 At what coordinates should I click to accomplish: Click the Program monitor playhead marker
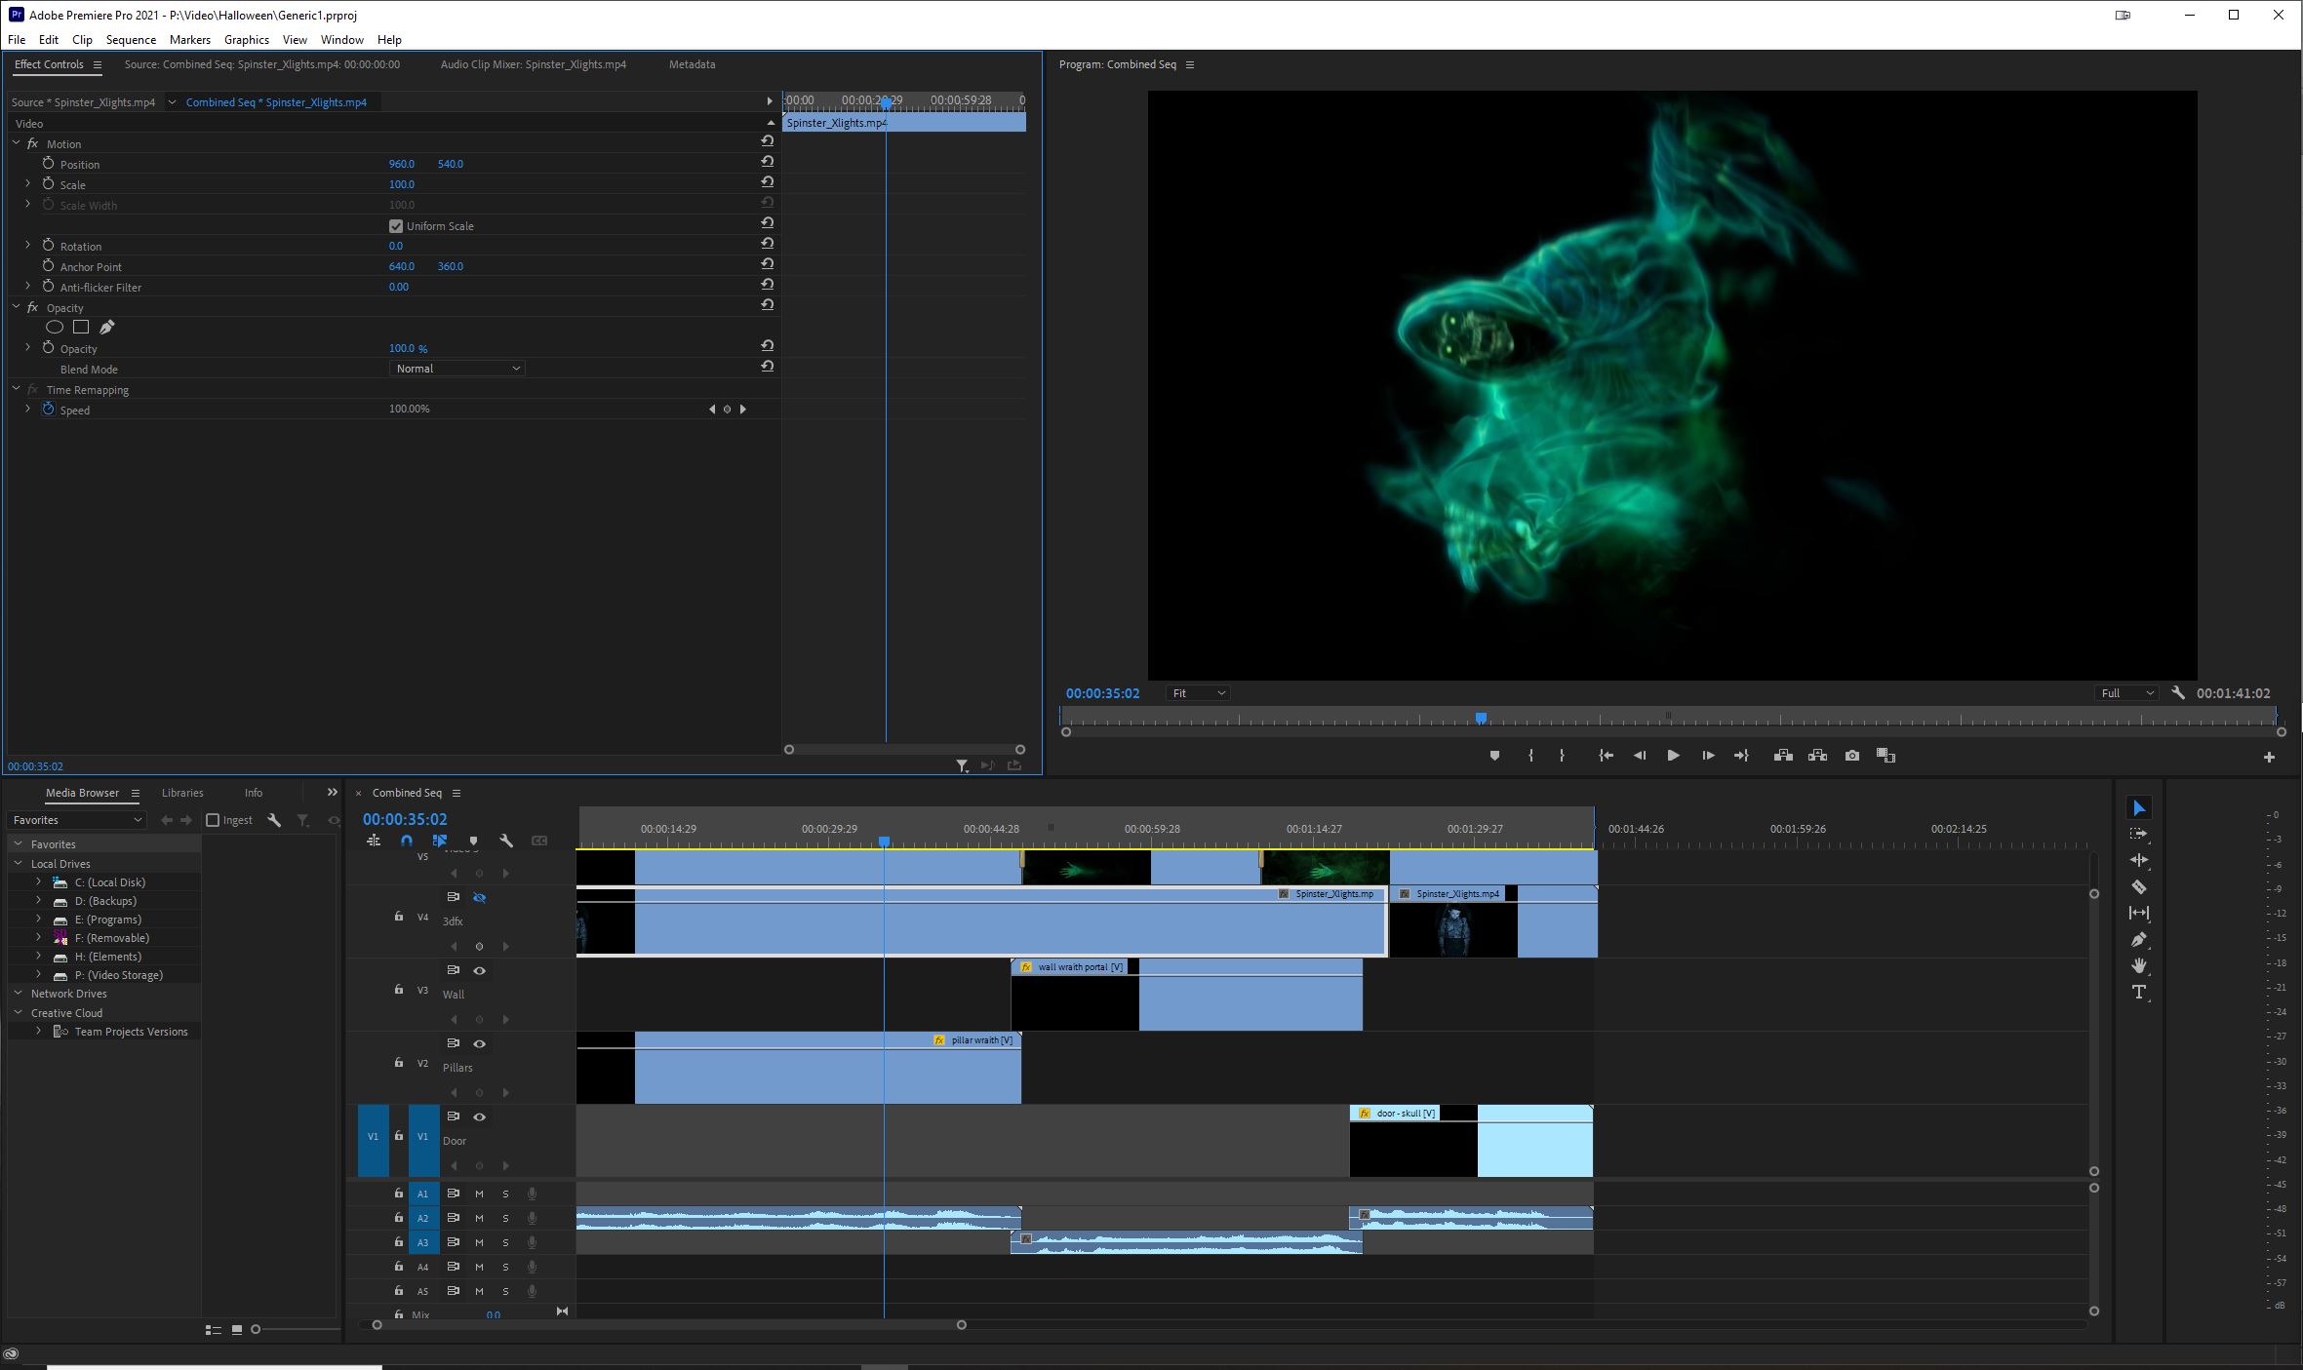coord(1480,719)
